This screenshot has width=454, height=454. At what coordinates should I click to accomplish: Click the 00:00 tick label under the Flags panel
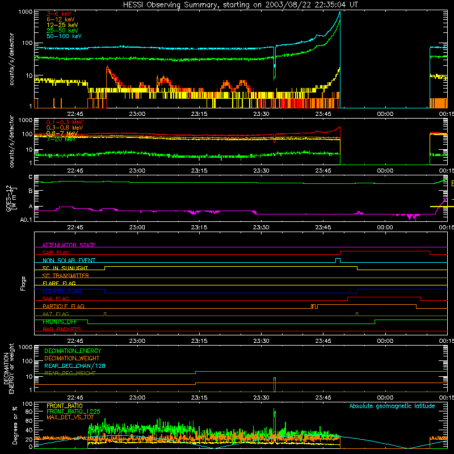click(x=385, y=341)
